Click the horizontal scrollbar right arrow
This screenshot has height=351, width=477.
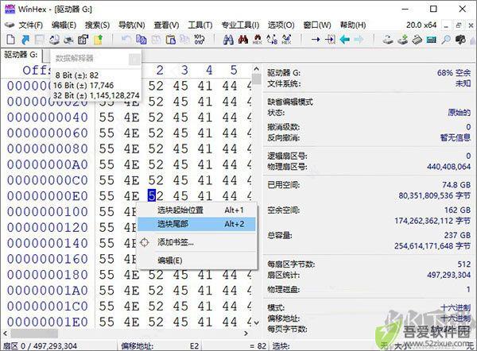coord(246,334)
